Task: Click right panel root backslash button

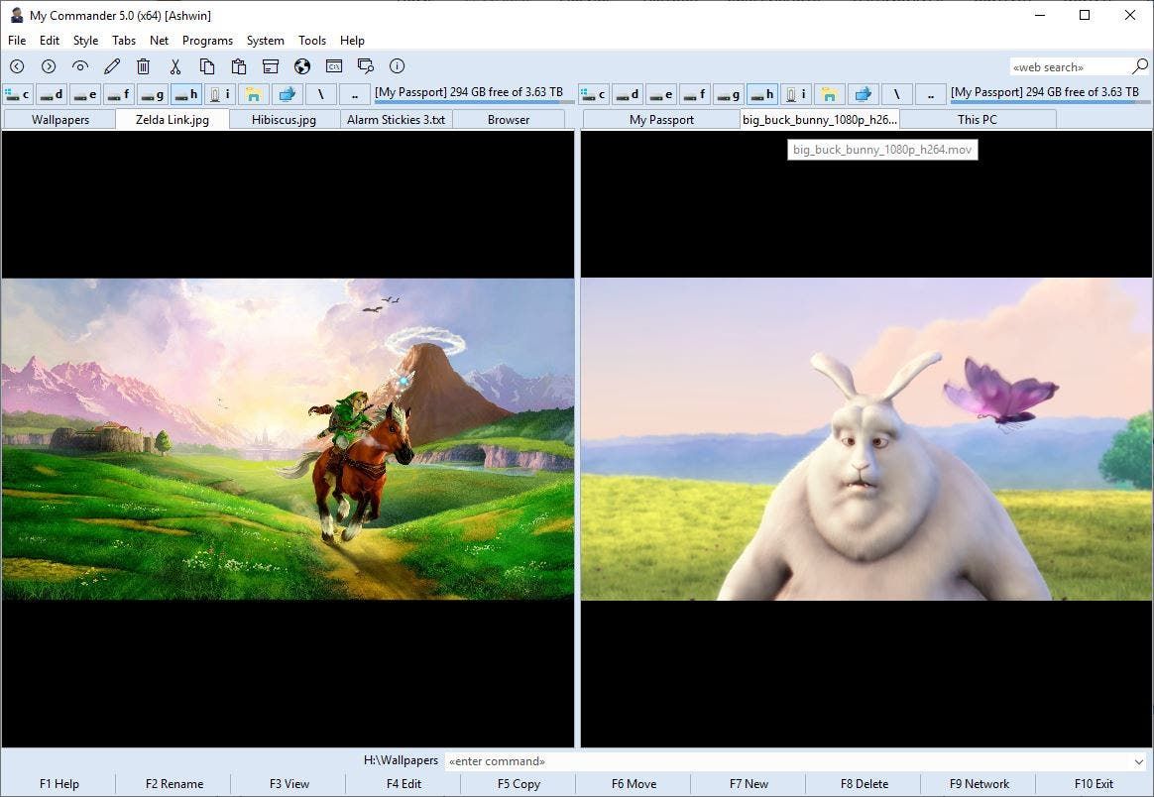Action: pos(897,93)
